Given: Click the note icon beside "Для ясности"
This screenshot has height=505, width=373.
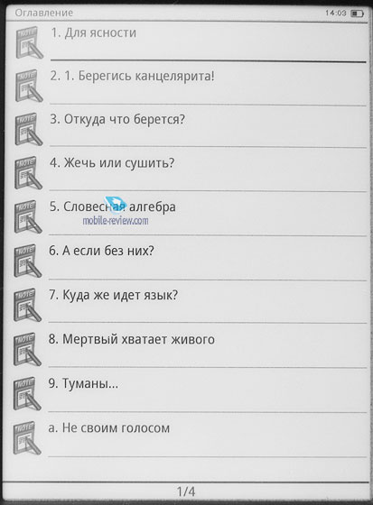Looking at the screenshot, I should [x=30, y=43].
